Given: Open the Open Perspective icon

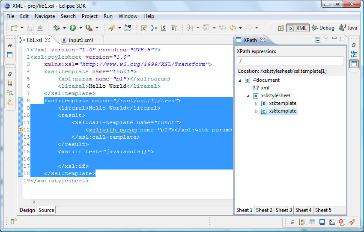Looking at the screenshot, I should tap(281, 28).
